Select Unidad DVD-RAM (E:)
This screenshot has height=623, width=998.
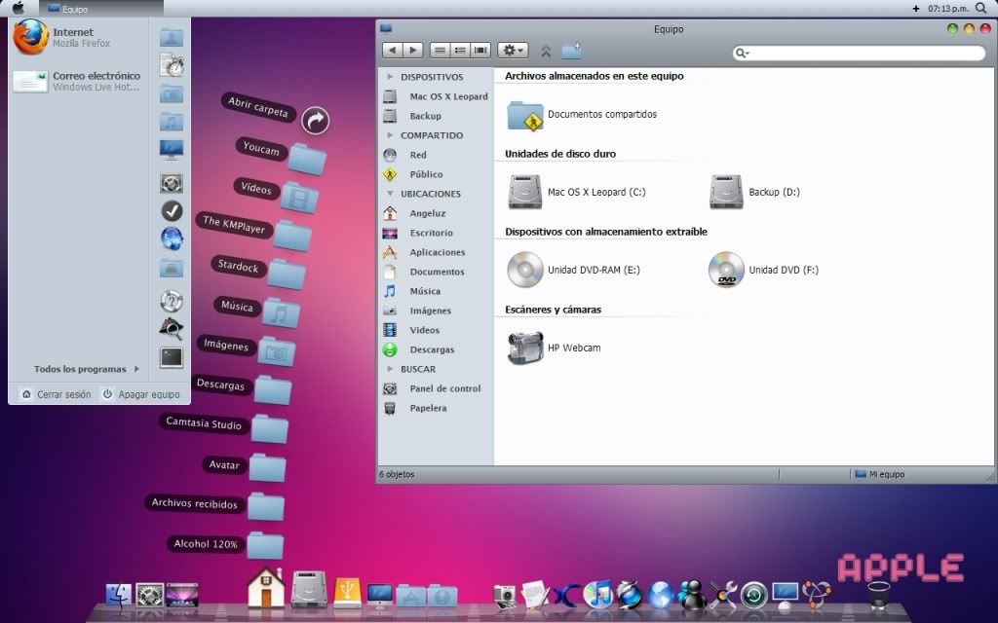pos(573,270)
